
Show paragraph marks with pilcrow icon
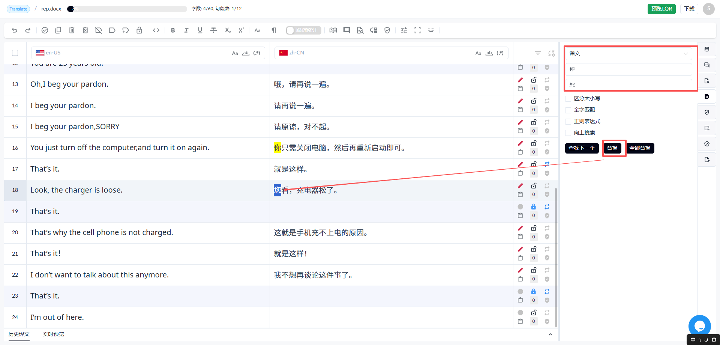click(274, 30)
